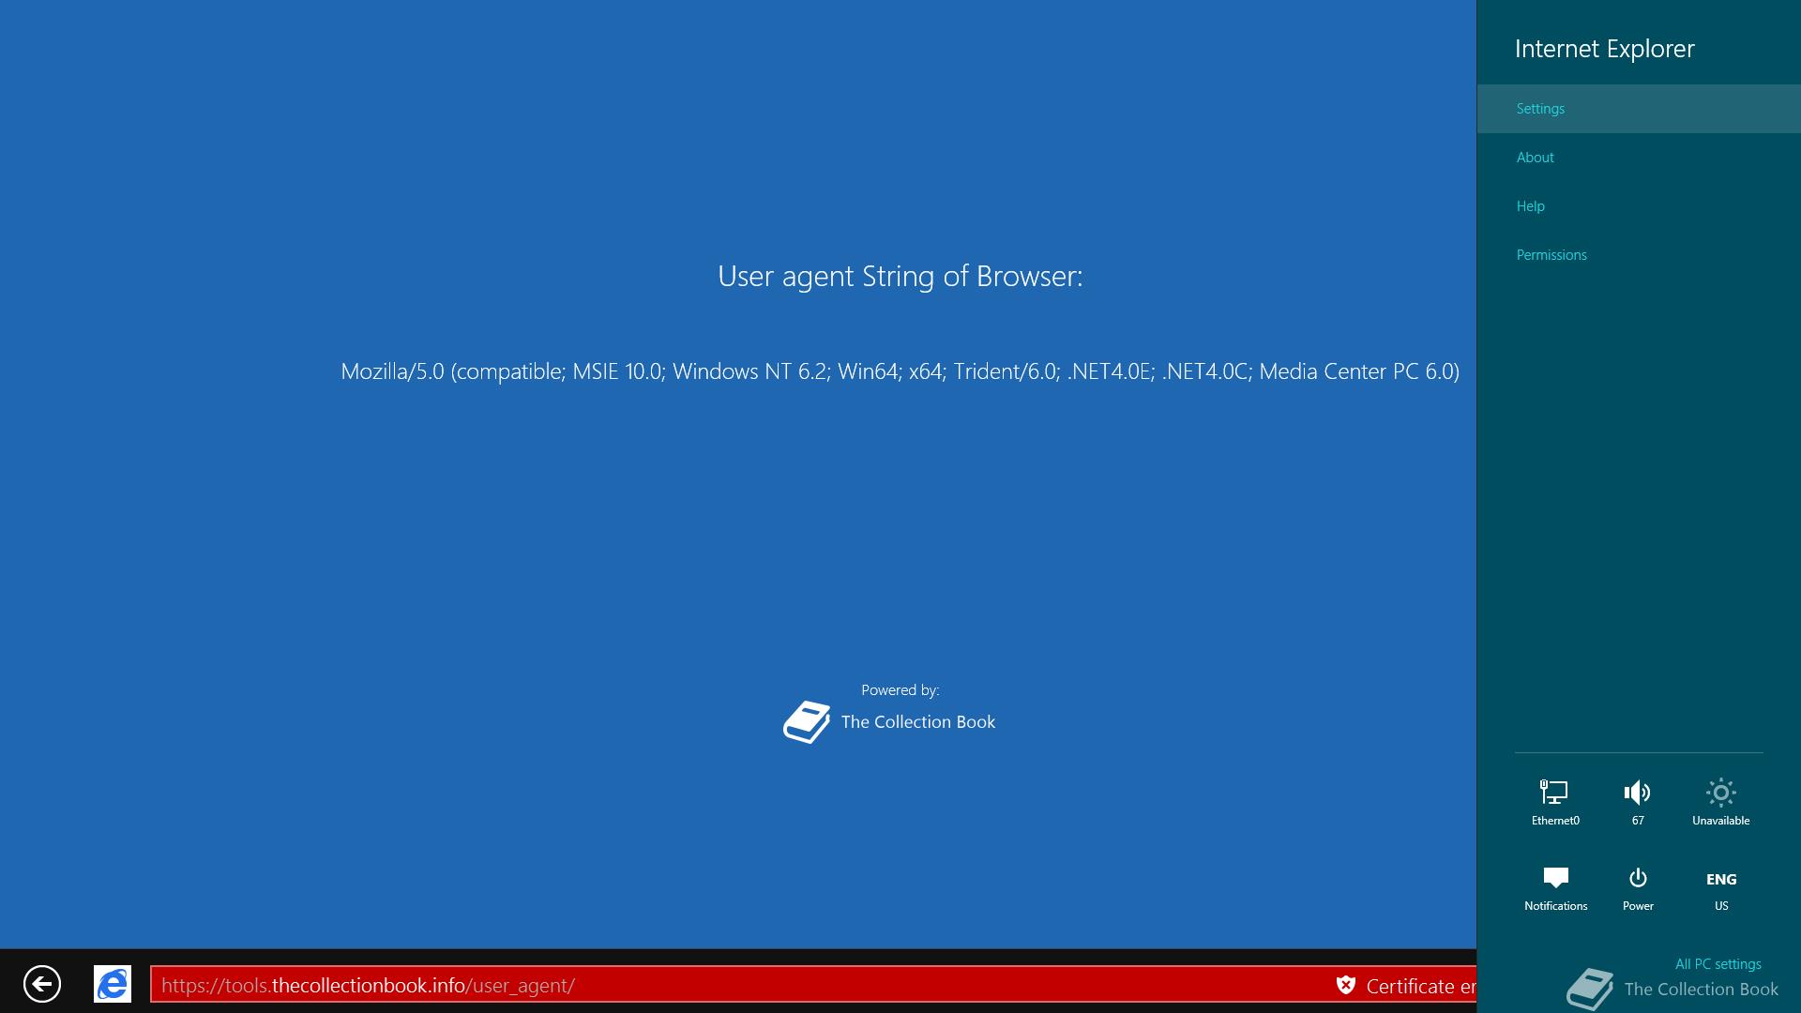Screen dimensions: 1801x1013
Task: Open All PC settings link
Action: (1718, 963)
